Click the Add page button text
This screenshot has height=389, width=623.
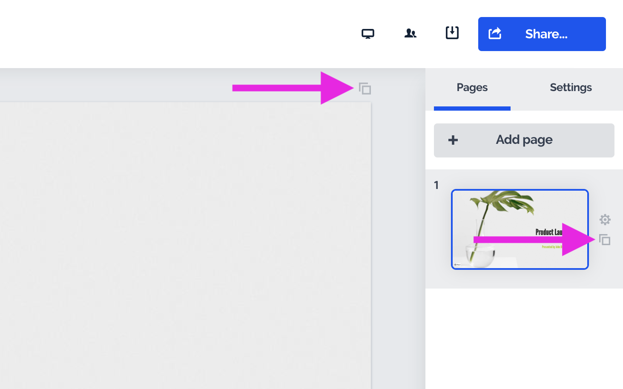524,140
